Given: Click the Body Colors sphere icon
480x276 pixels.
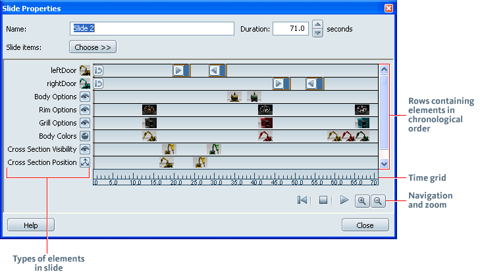Looking at the screenshot, I should point(85,136).
